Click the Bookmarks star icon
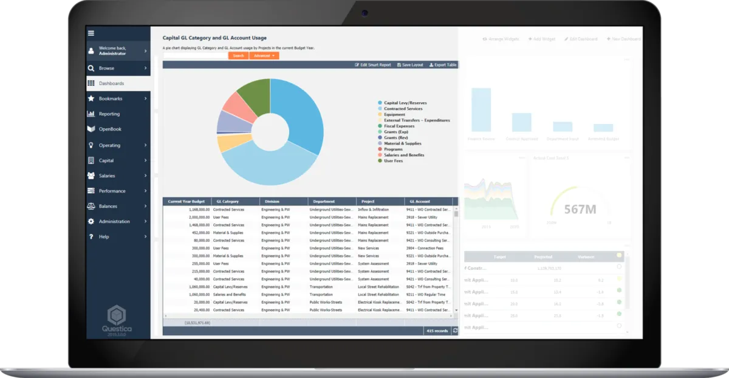Image resolution: width=729 pixels, height=378 pixels. pos(91,98)
